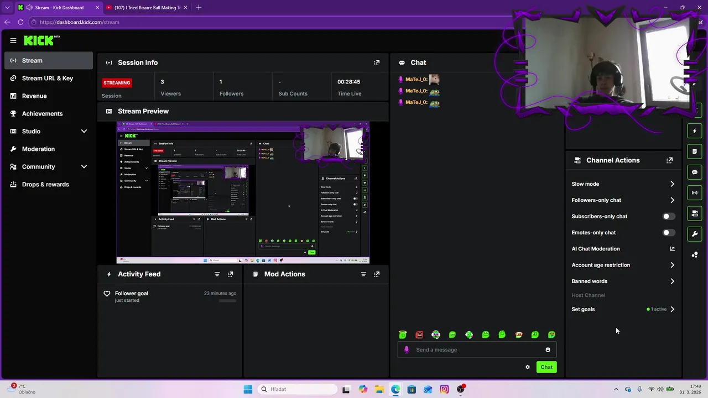
Task: Click the heart icon next to Follower goal
Action: 107,294
